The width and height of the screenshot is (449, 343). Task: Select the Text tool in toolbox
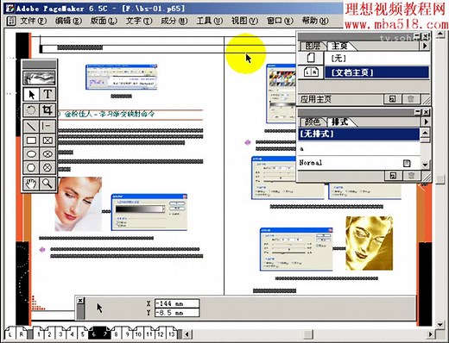(47, 94)
